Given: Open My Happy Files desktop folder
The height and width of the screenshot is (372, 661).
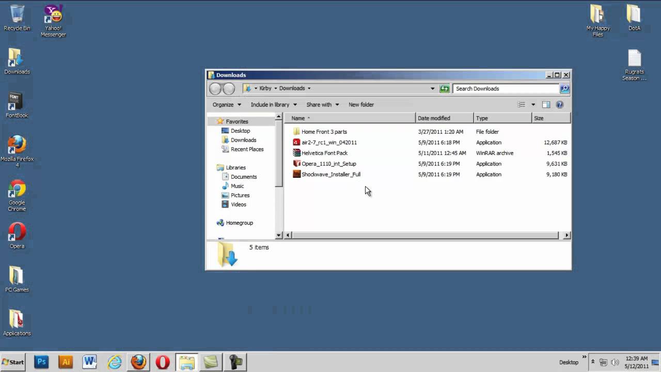Looking at the screenshot, I should pyautogui.click(x=598, y=21).
